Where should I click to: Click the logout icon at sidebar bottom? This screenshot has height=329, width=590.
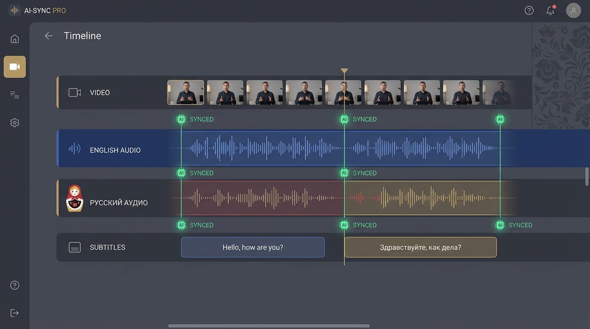(x=15, y=313)
